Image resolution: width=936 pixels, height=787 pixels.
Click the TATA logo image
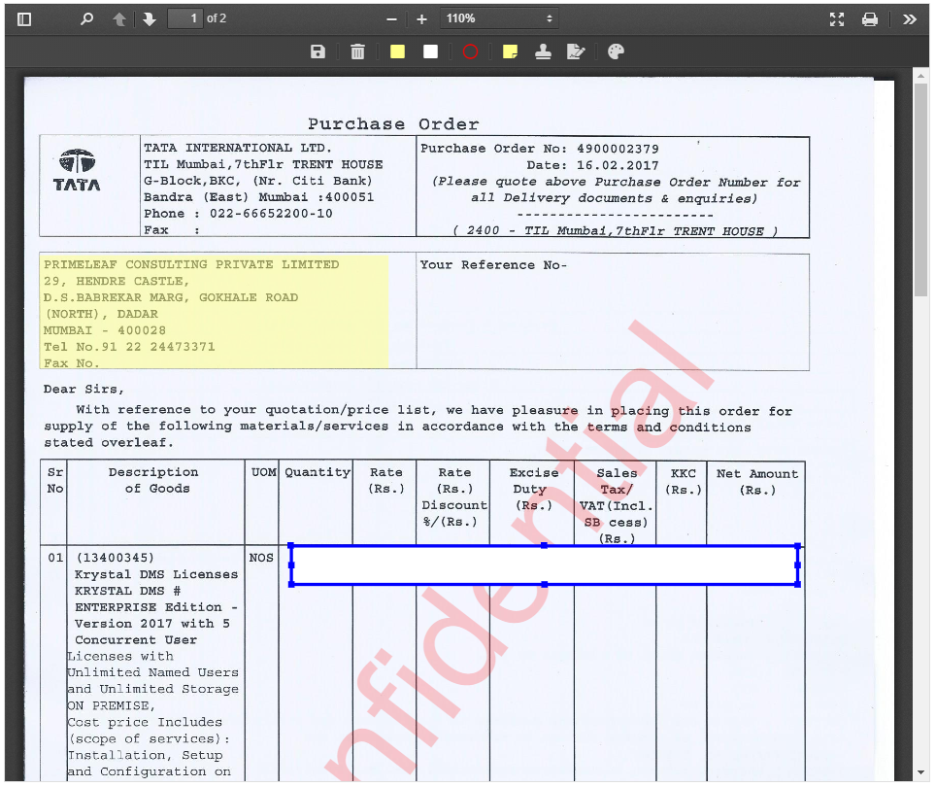(77, 170)
